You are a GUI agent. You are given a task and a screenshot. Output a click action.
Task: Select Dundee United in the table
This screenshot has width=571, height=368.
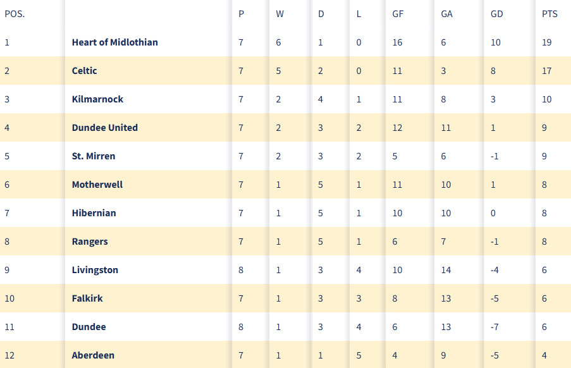click(x=104, y=128)
